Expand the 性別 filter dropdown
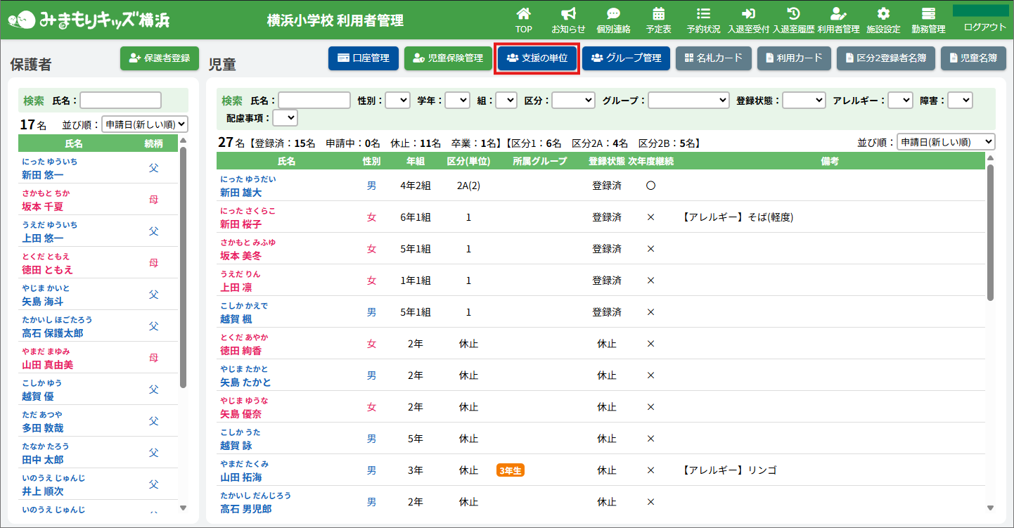Viewport: 1014px width, 528px height. click(397, 101)
